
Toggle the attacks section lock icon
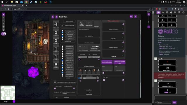(x=99, y=60)
